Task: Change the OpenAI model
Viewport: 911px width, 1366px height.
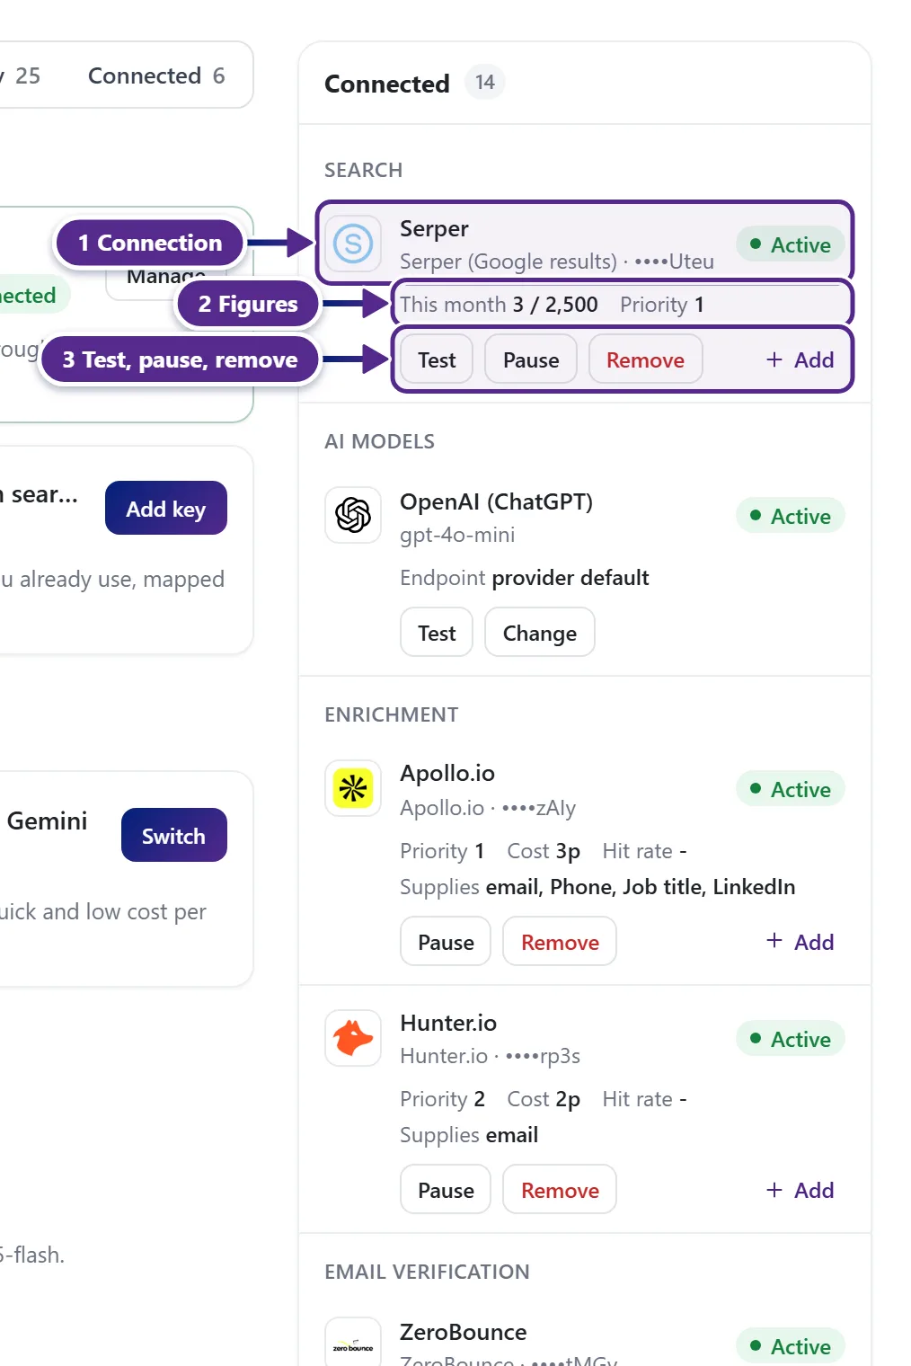Action: (540, 633)
